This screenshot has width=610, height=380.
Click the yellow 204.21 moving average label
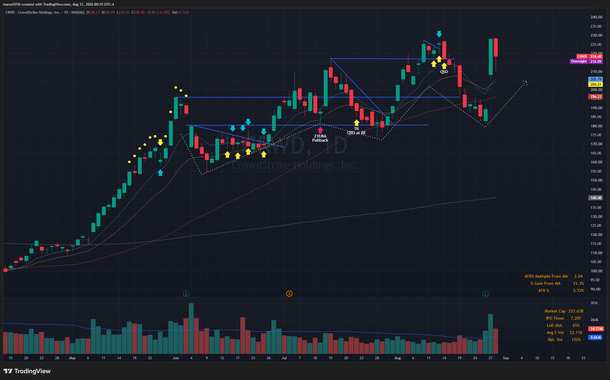click(x=596, y=85)
